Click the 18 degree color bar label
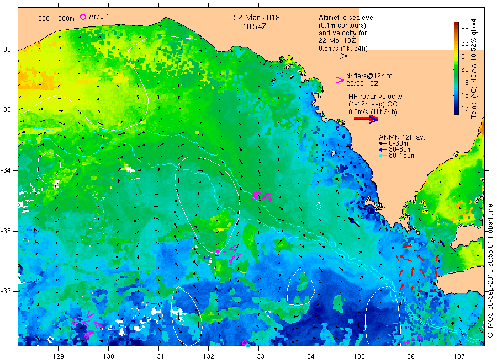Viewport: 497px width, 364px height. click(x=464, y=95)
